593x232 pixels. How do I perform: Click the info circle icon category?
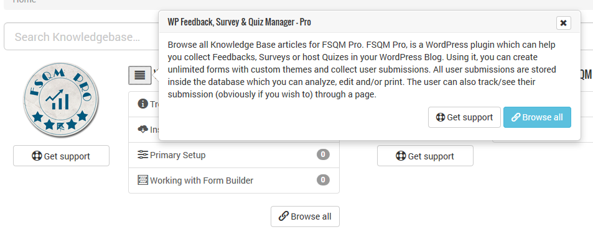point(142,104)
